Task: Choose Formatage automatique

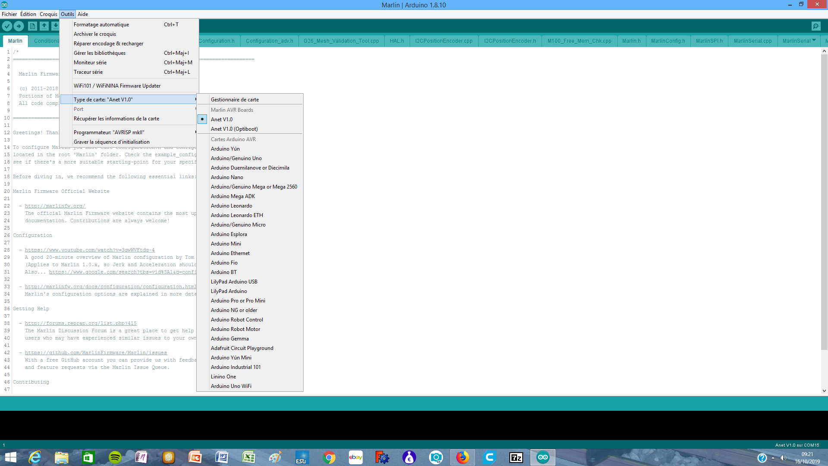Action: [x=129, y=25]
